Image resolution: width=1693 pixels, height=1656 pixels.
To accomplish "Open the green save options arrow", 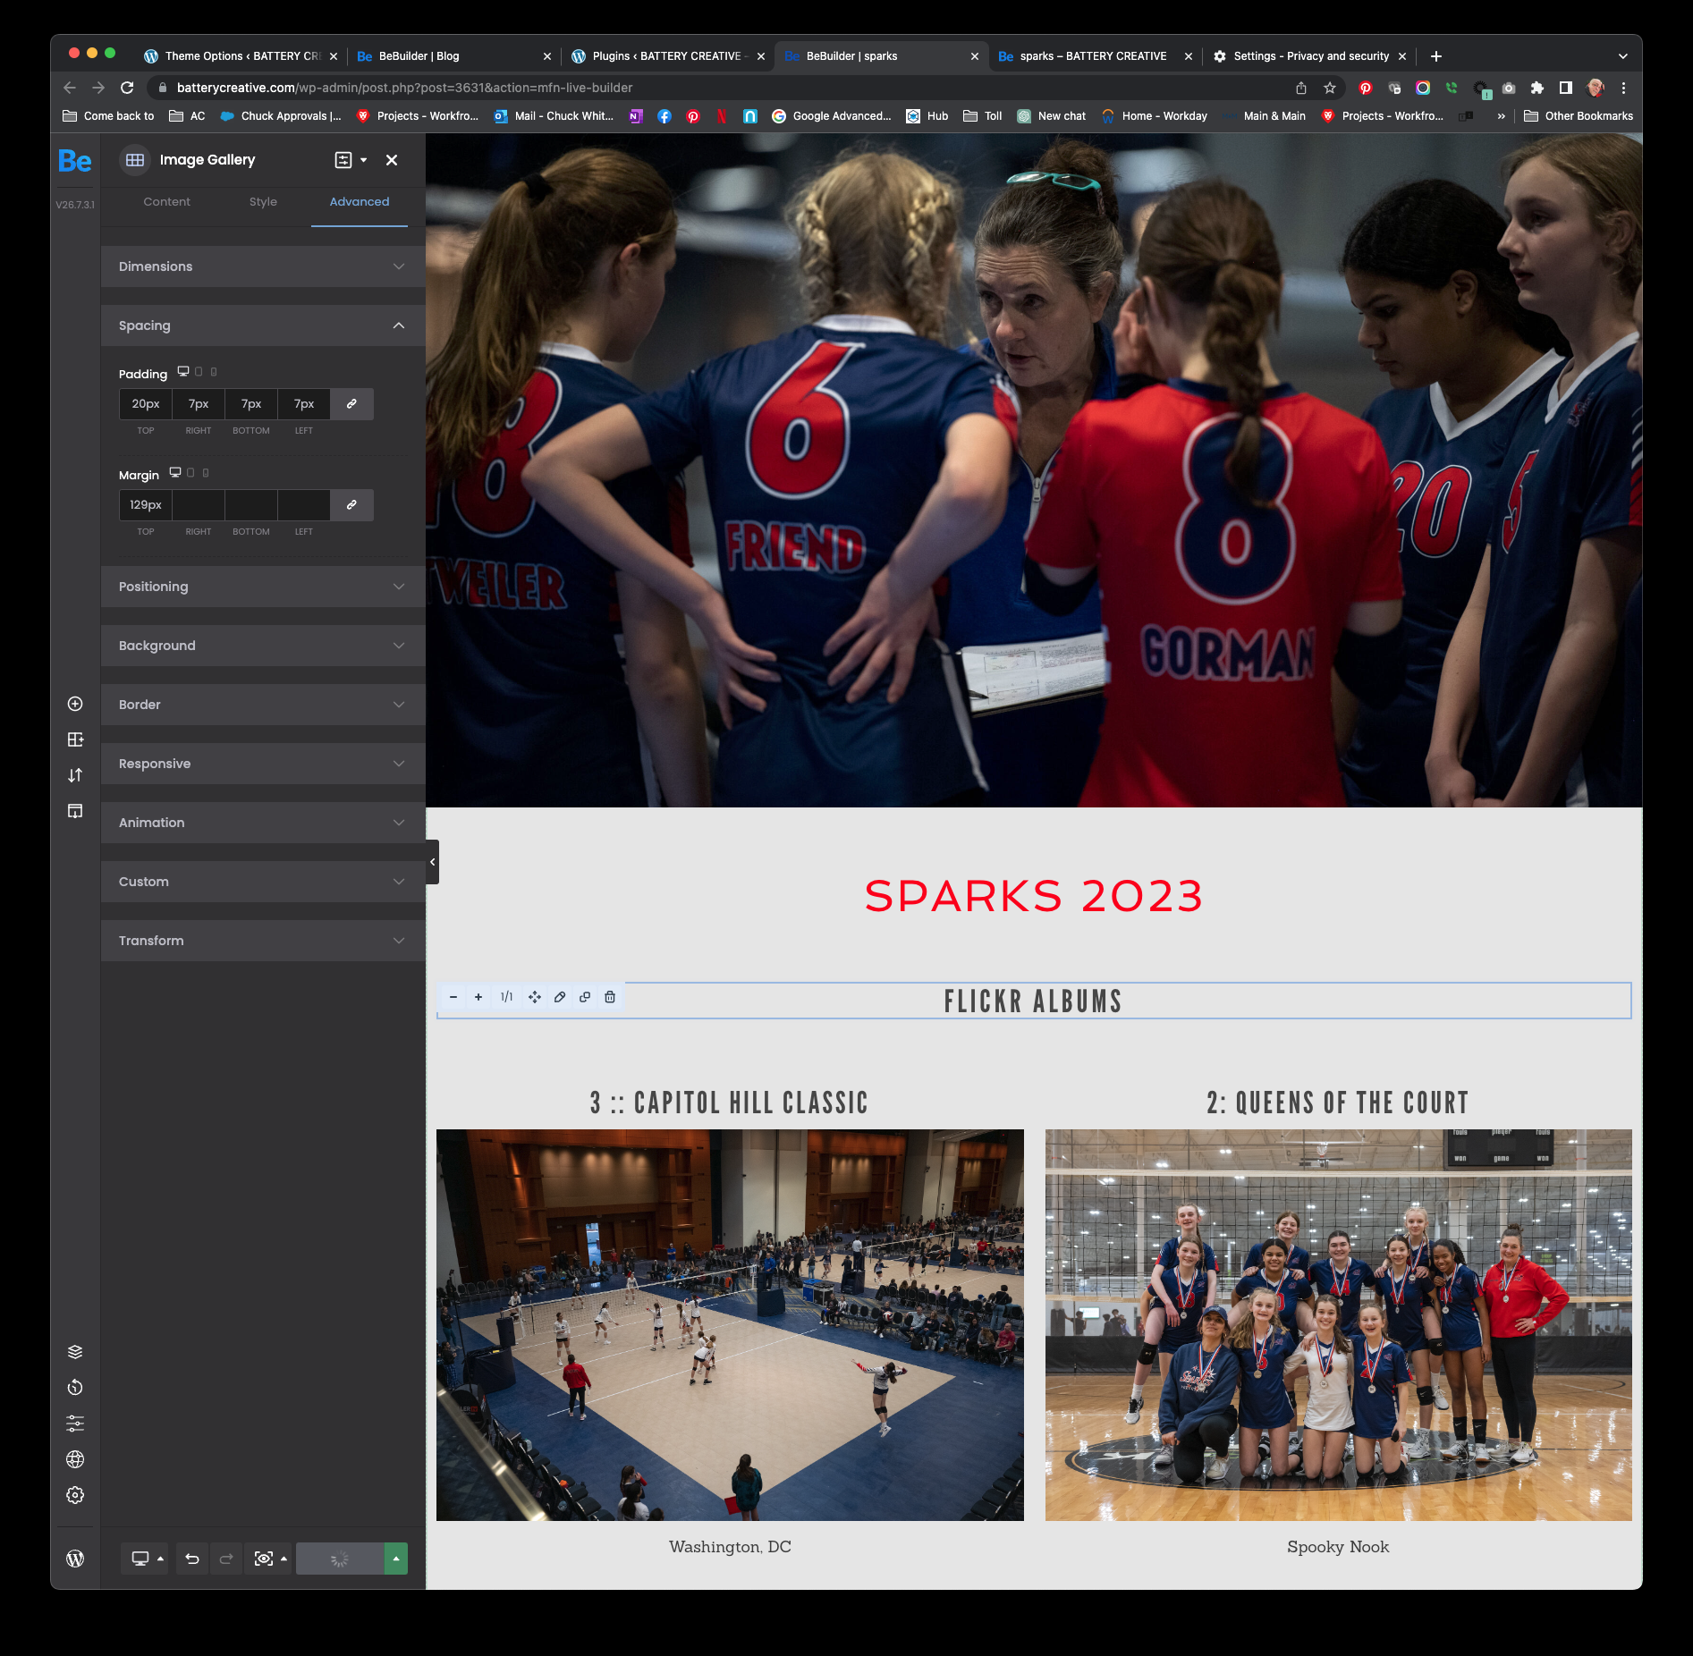I will [x=396, y=1559].
